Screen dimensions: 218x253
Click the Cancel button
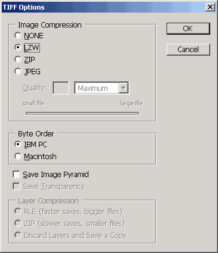(188, 50)
